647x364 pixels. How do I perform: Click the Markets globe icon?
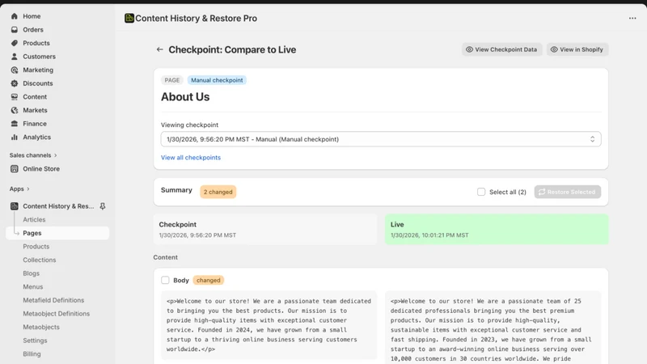point(15,110)
